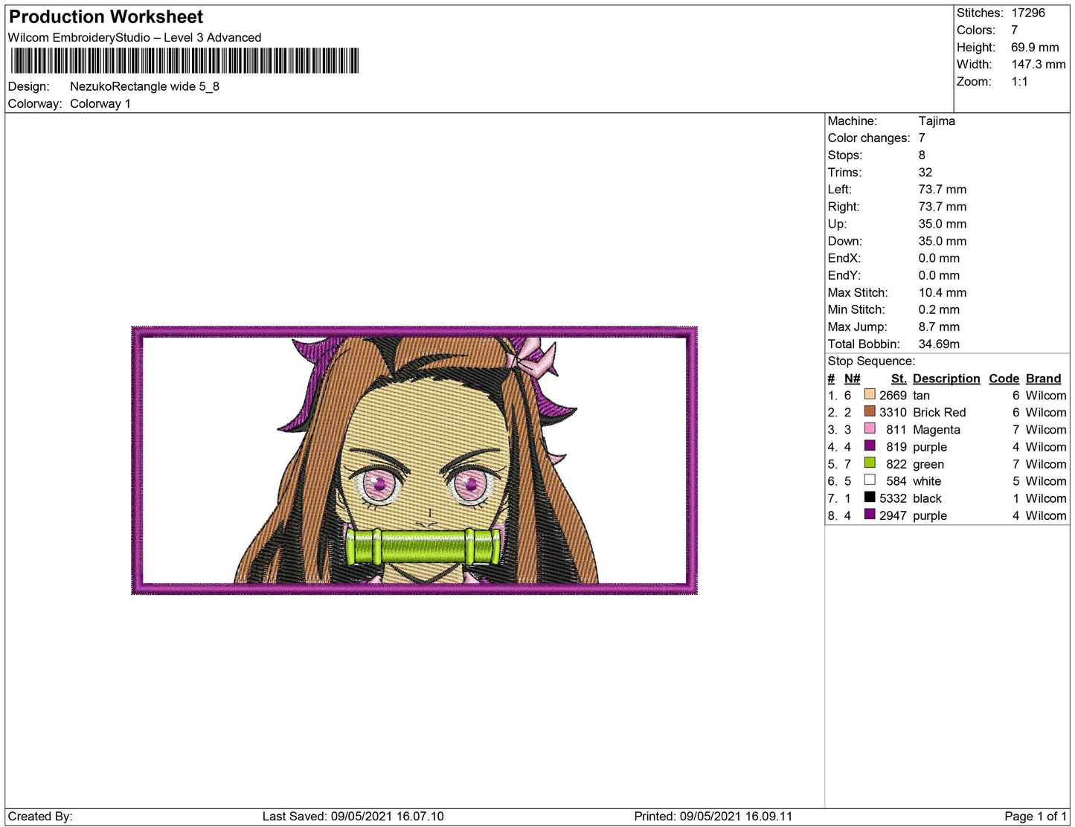Click the 'Page 1 of 1' indicator
The image size is (1075, 827).
tap(1036, 817)
